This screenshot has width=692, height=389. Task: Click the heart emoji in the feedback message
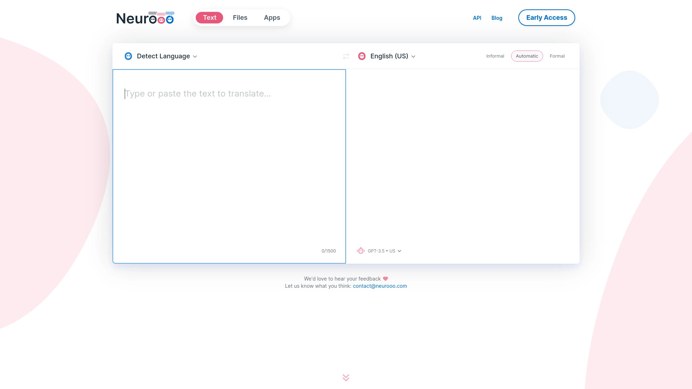[x=385, y=278]
